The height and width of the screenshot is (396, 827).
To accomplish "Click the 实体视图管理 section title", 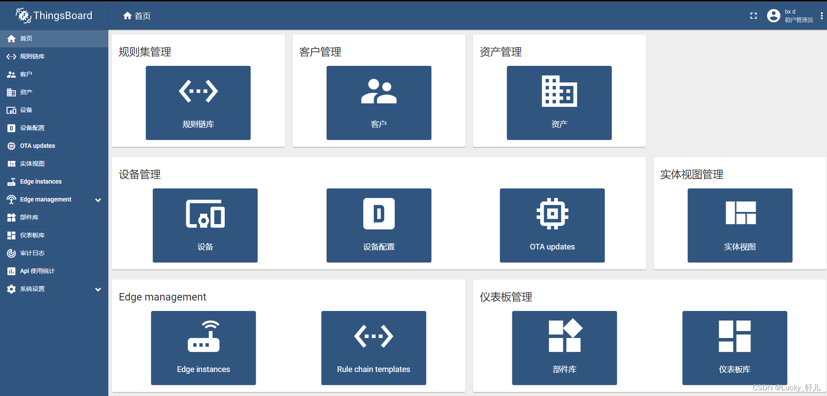I will [x=692, y=174].
